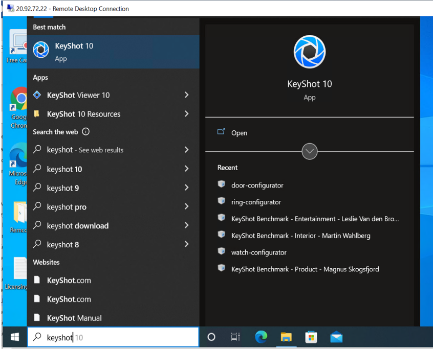433x350 pixels.
Task: Expand the 'keyshot download' suggestion arrow
Action: pyautogui.click(x=186, y=226)
